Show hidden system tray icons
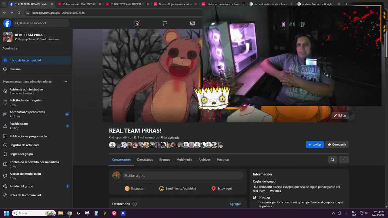 click(333, 213)
